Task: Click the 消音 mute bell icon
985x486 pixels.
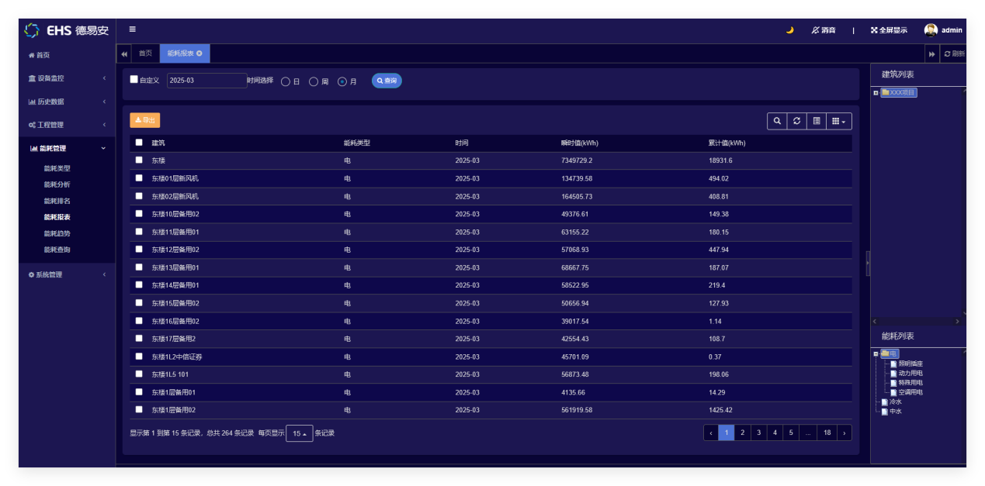Action: tap(815, 30)
